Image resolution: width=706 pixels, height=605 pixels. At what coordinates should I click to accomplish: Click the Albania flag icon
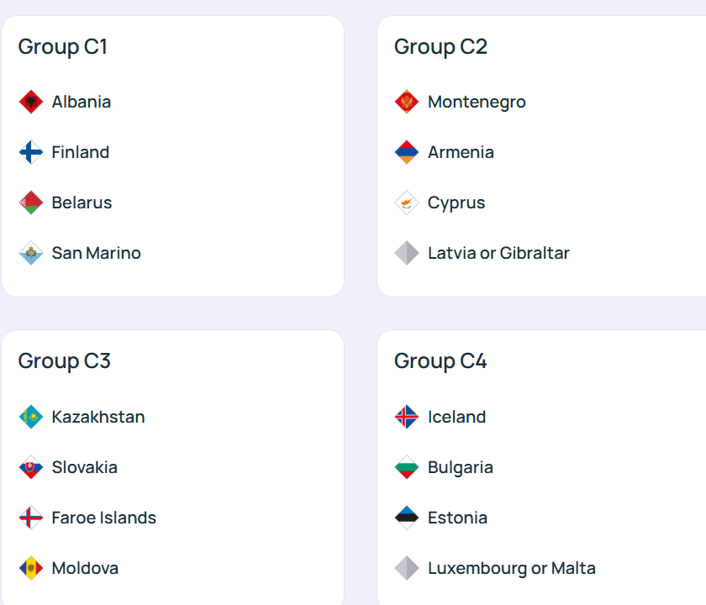(31, 102)
